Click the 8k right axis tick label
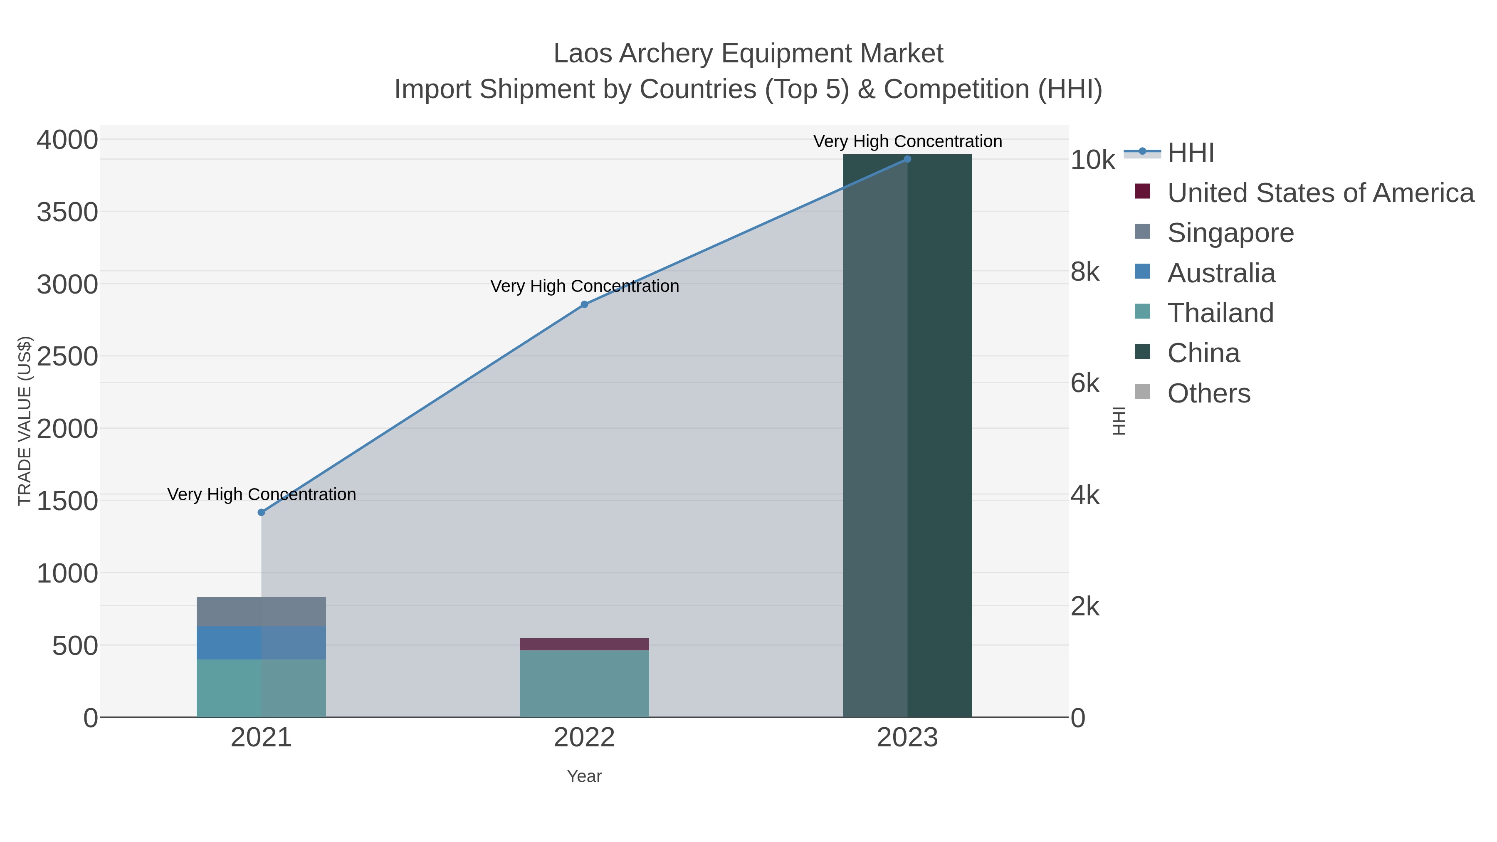Viewport: 1497px width, 842px height. (x=1085, y=272)
